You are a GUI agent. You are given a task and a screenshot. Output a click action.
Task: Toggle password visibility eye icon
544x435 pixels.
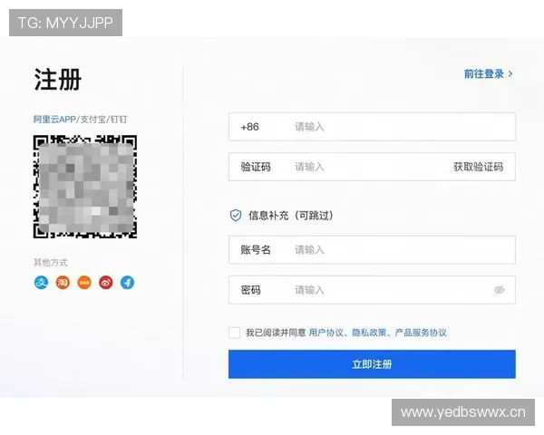499,290
